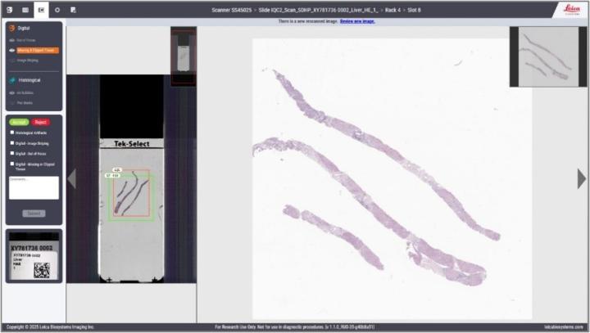590x333 pixels.
Task: Open the grid table view icon in top toolbar
Action: tap(25, 10)
